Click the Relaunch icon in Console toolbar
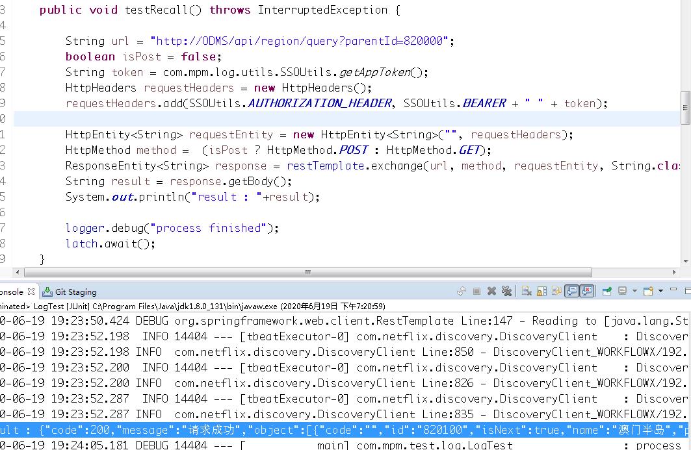 tap(462, 291)
